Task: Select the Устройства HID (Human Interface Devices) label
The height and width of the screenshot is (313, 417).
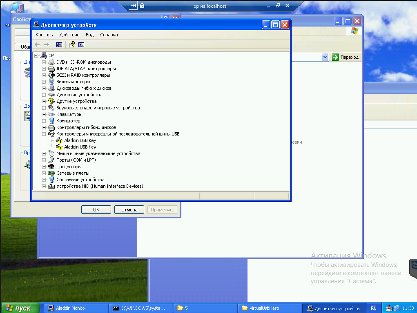Action: [100, 186]
